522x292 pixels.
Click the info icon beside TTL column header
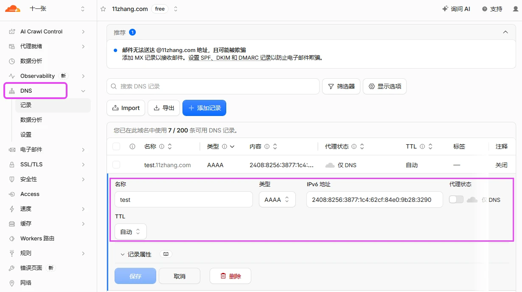[422, 146]
